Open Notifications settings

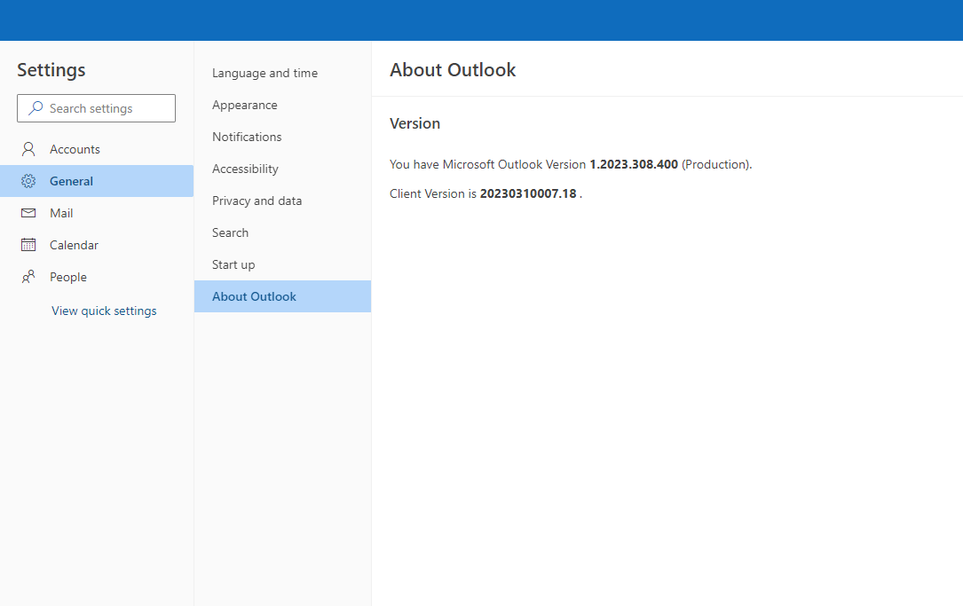[282, 137]
